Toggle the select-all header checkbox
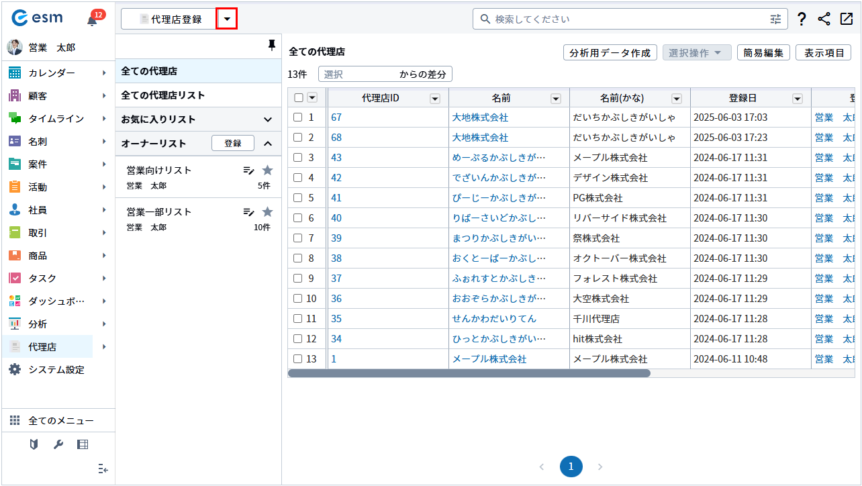The width and height of the screenshot is (862, 486). coord(299,98)
